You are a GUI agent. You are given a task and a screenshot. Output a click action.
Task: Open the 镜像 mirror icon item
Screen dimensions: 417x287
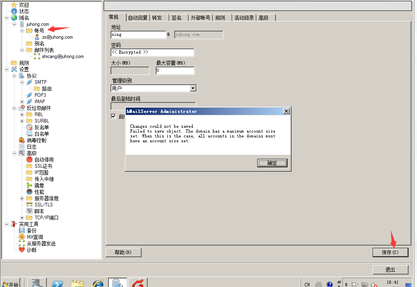pos(29,185)
